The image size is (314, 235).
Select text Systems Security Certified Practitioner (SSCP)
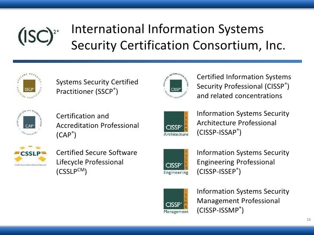pos(97,87)
